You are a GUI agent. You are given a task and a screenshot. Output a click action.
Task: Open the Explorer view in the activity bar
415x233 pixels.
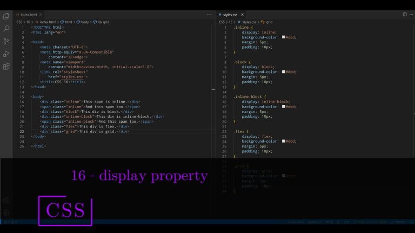6,16
